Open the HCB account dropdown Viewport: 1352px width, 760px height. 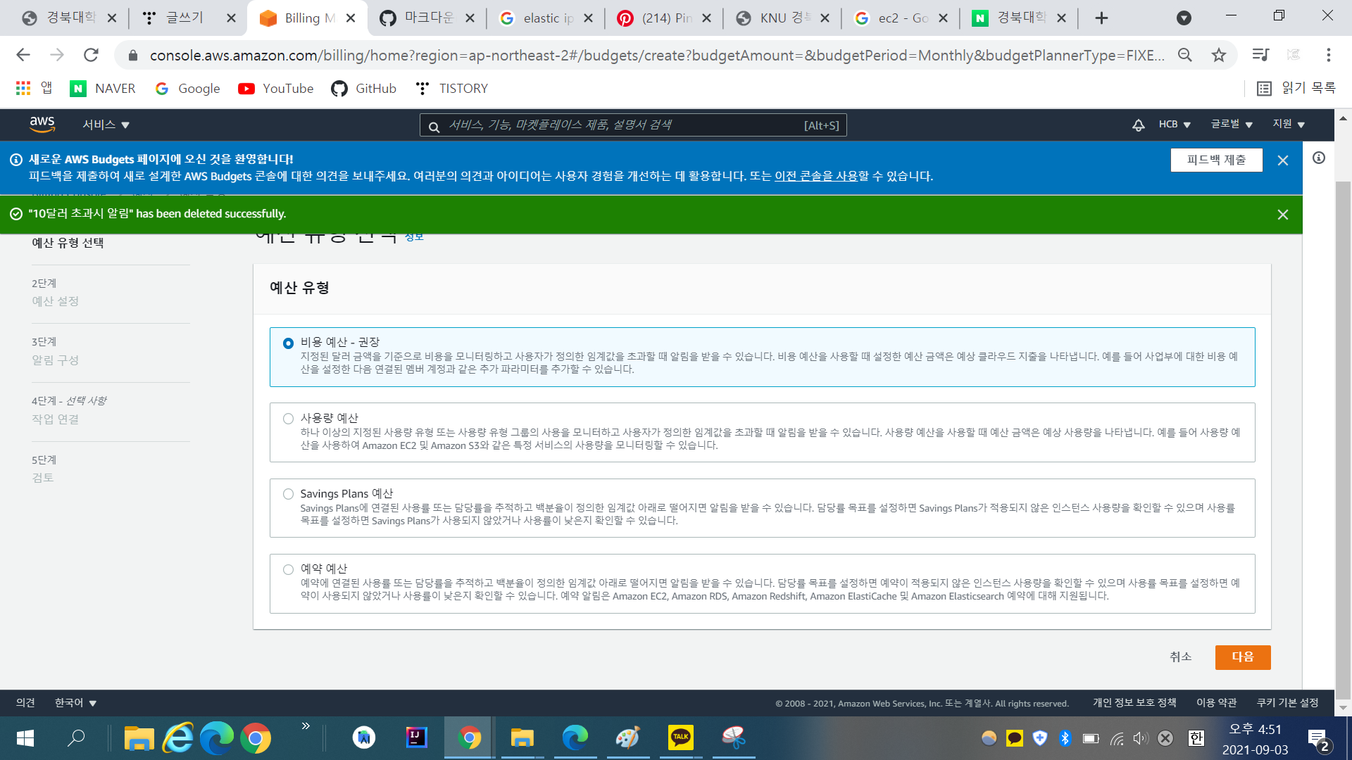(x=1174, y=125)
